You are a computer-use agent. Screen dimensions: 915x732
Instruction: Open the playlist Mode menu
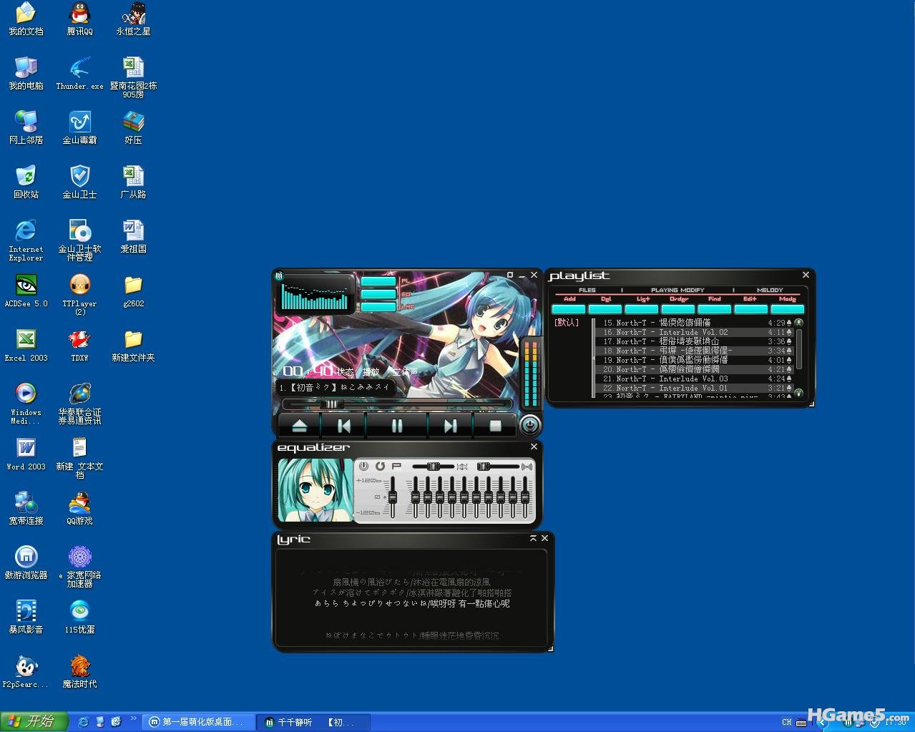click(787, 308)
